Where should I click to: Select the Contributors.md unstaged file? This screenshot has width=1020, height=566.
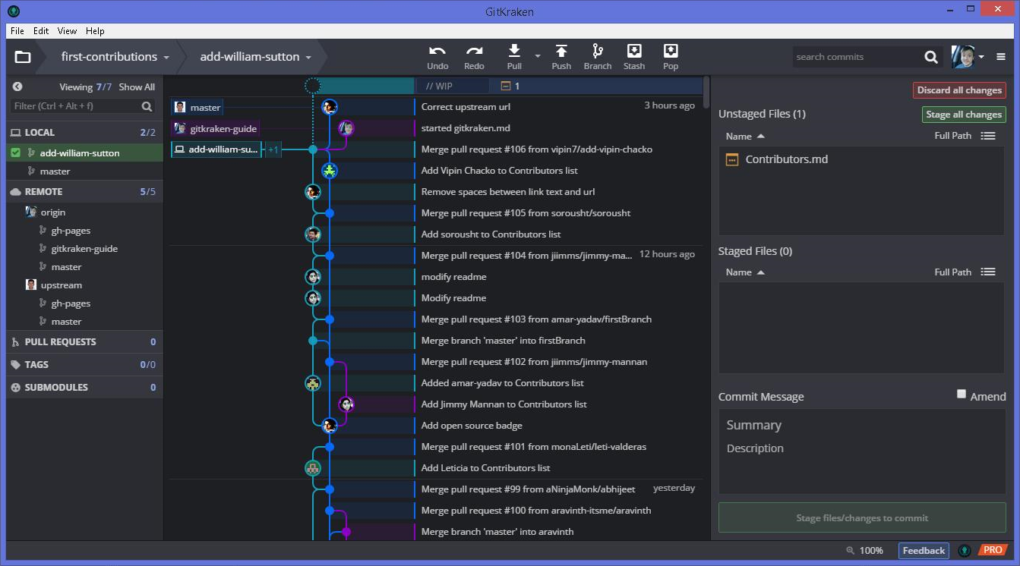861,159
